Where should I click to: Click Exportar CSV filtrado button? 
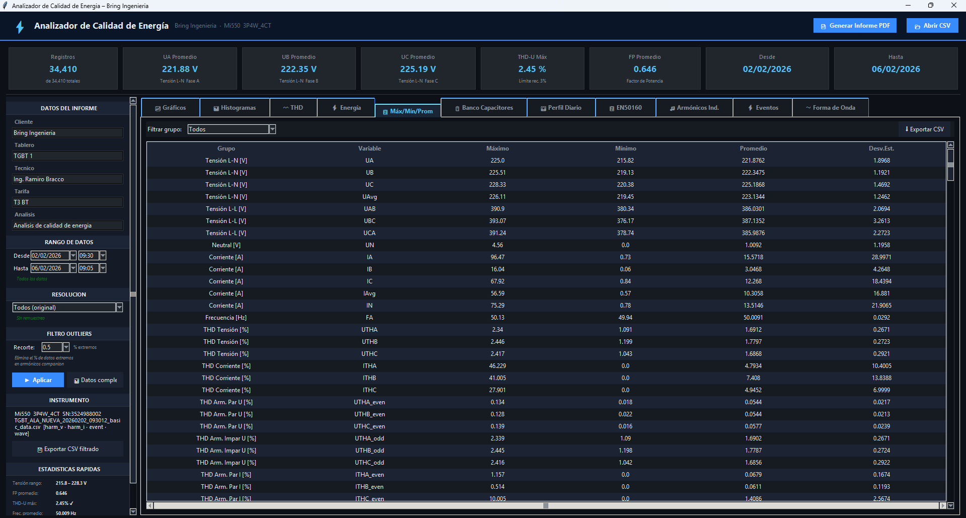click(68, 449)
